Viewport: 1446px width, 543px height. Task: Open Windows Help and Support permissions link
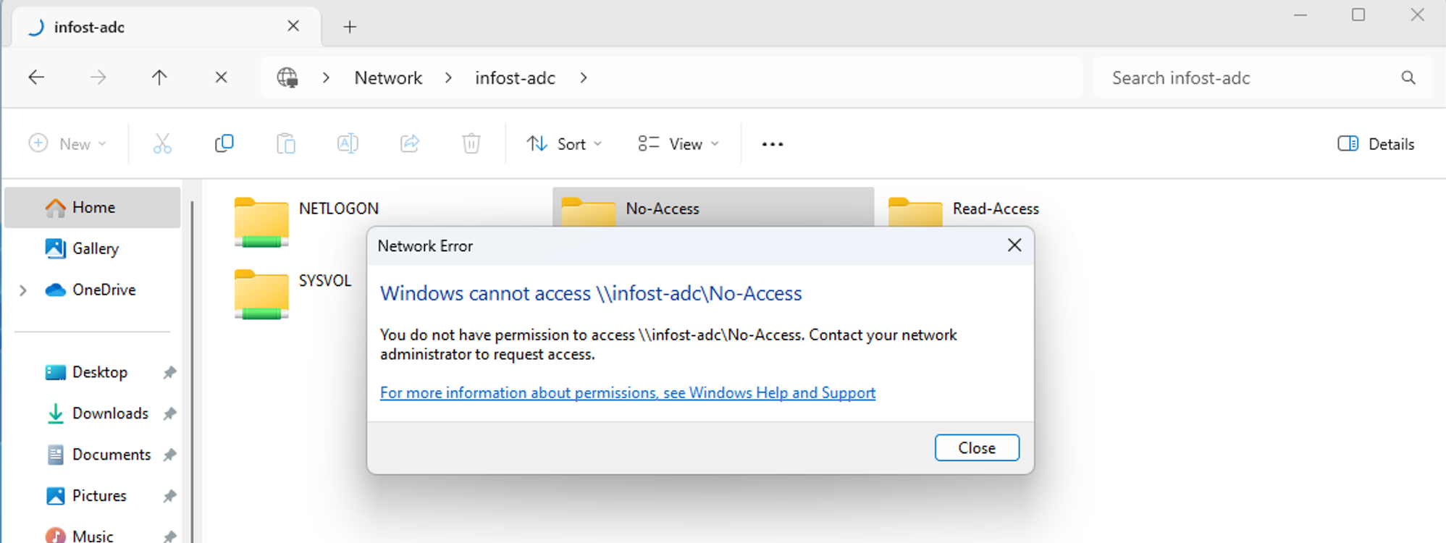(x=628, y=392)
